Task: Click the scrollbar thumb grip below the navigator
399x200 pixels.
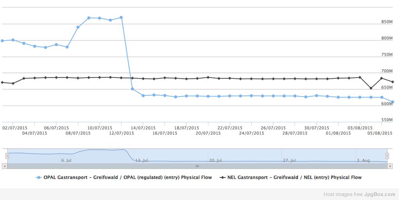Action: point(197,166)
